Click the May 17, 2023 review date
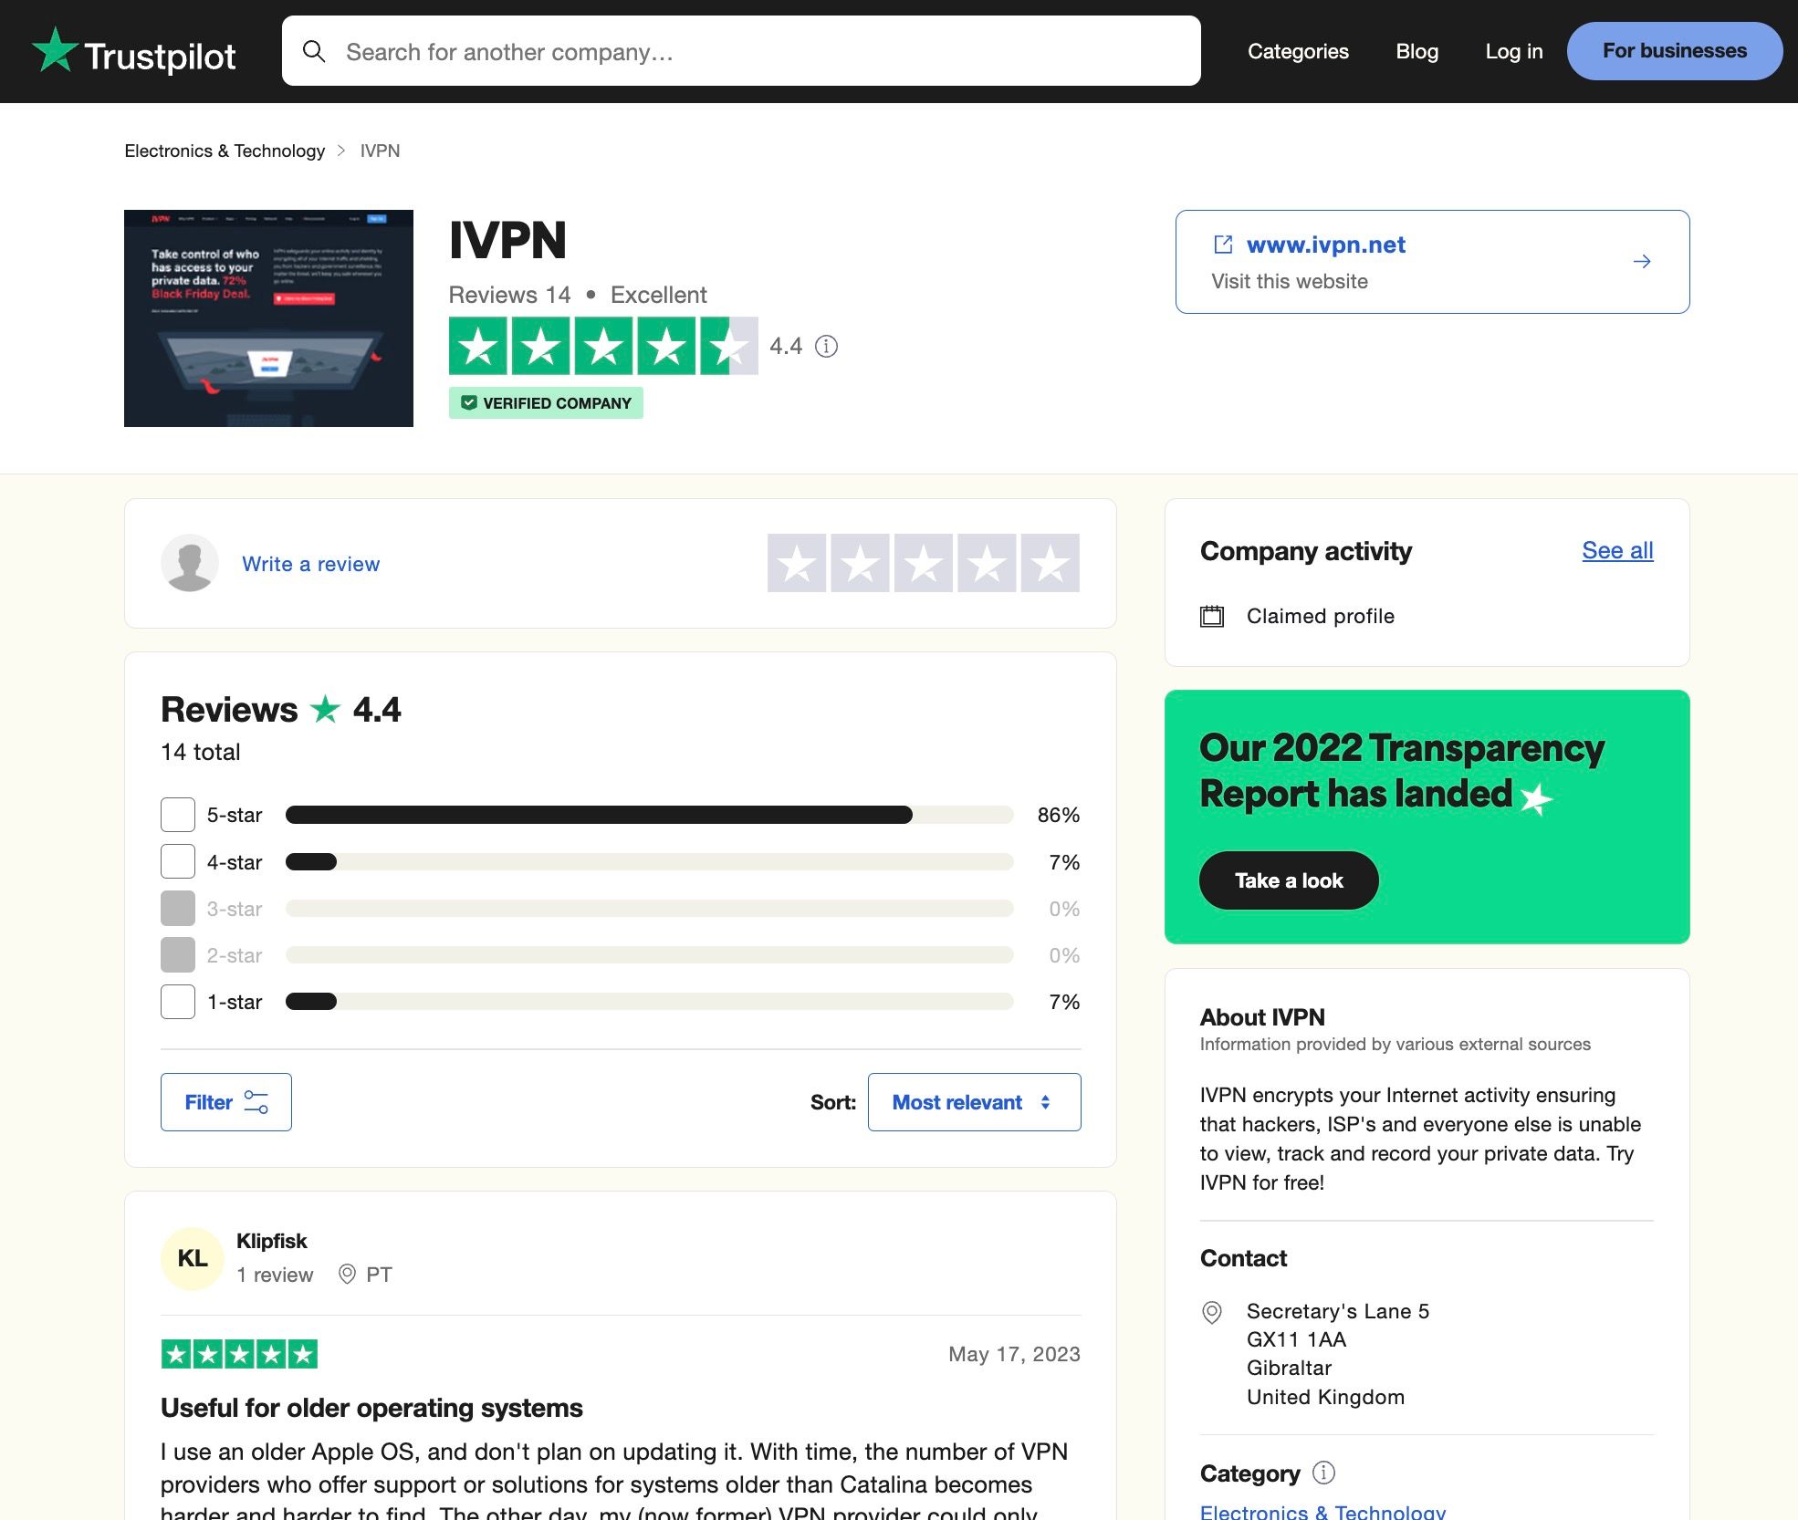Image resolution: width=1798 pixels, height=1520 pixels. pos(1014,1354)
